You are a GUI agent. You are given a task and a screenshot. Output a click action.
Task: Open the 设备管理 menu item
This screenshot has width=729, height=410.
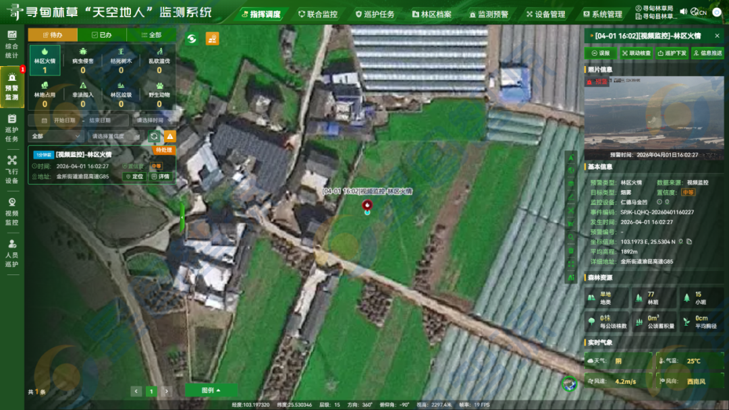point(548,13)
